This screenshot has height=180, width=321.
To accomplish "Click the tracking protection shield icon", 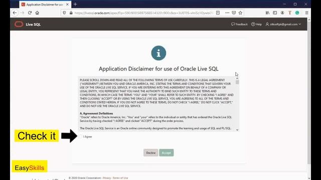I will pyautogui.click(x=64, y=13).
